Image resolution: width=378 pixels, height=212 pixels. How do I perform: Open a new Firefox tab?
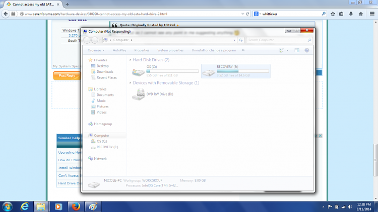(x=67, y=5)
